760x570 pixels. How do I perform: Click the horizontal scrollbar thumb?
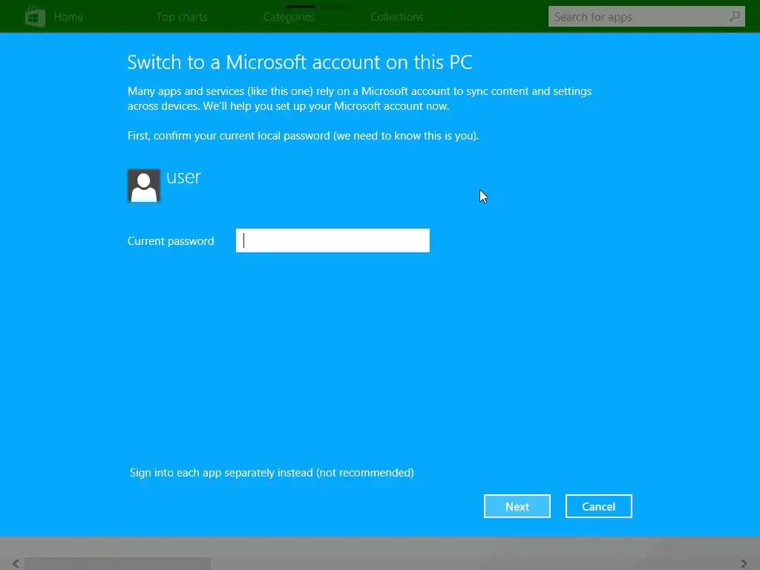pyautogui.click(x=118, y=564)
